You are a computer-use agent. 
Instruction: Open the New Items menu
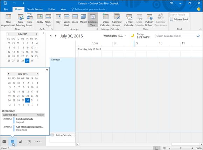click(x=30, y=20)
